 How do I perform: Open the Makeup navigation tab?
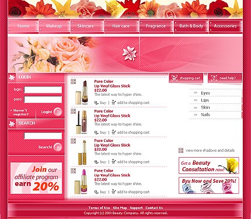pyautogui.click(x=54, y=26)
